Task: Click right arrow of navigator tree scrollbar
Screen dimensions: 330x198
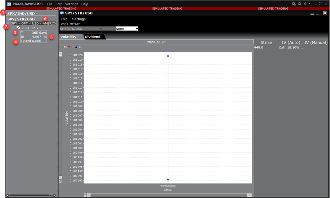Action: [x=54, y=195]
